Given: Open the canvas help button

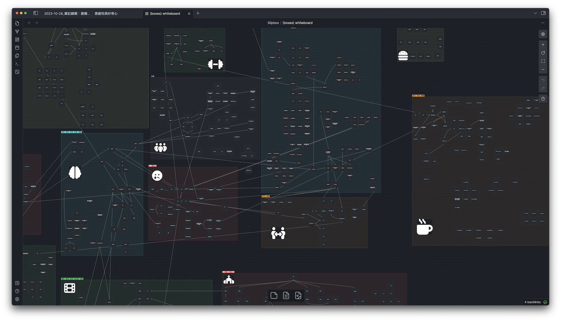Looking at the screenshot, I should [x=543, y=99].
